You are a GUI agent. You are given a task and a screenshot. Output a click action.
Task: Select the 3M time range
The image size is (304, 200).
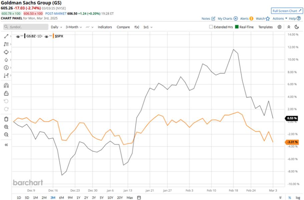coord(53,197)
